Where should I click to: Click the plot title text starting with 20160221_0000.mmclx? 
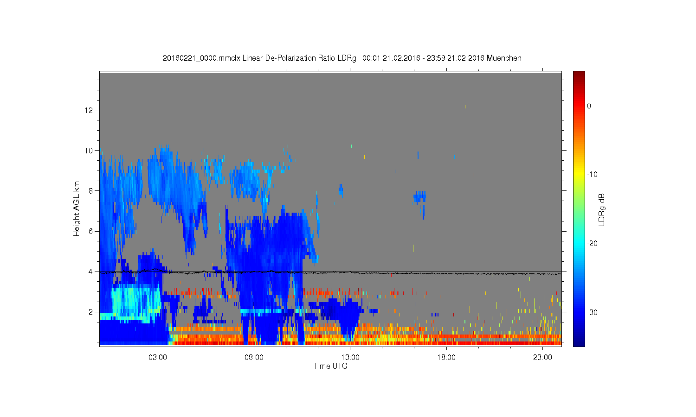(x=342, y=58)
